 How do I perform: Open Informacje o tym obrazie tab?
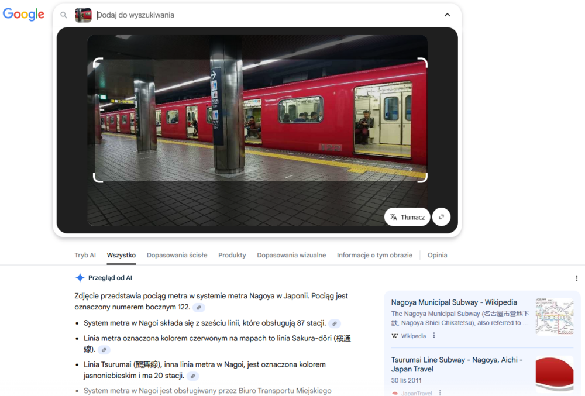[374, 255]
